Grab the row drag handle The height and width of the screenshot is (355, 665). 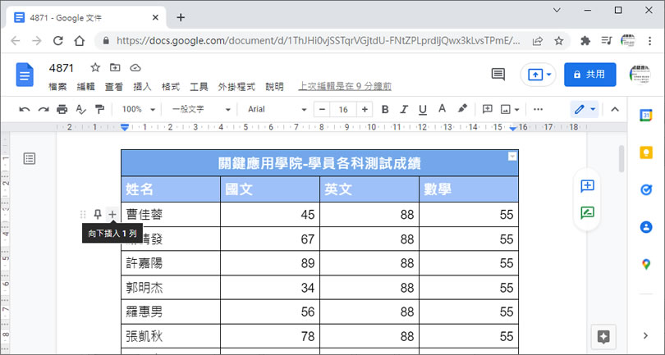pos(83,214)
